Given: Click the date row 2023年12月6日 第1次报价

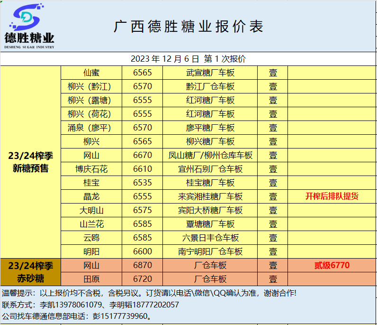Looking at the screenshot, I should coord(188,59).
